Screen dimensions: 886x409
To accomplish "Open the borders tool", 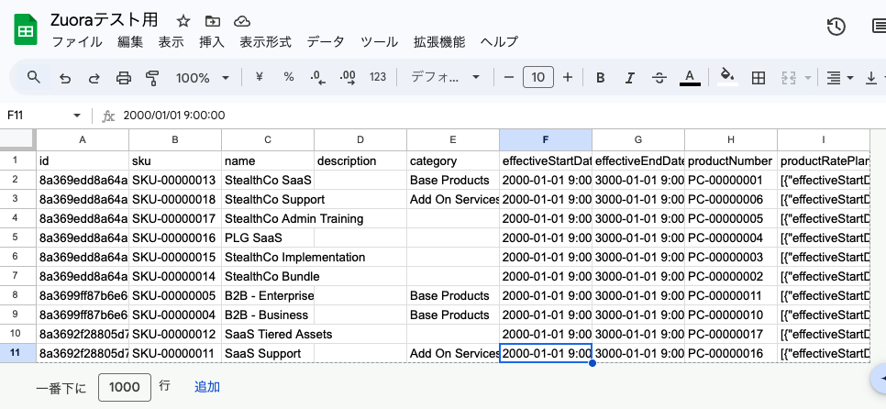I will tap(759, 78).
